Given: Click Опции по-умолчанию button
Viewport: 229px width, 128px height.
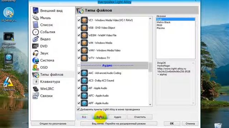Looking at the screenshot, I should (x=53, y=124).
